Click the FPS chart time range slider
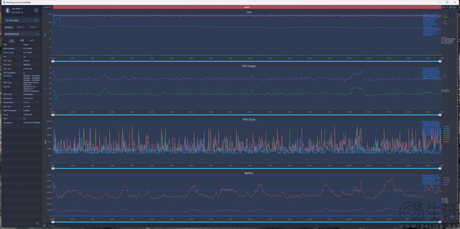 [x=247, y=61]
